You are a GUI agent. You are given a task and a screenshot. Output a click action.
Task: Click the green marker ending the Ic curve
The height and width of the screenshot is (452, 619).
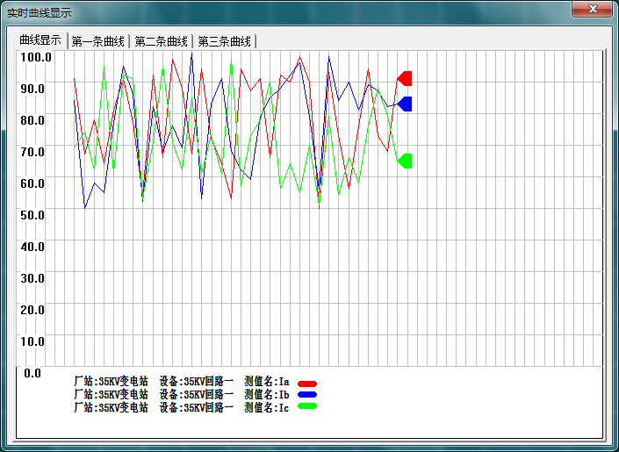click(406, 161)
